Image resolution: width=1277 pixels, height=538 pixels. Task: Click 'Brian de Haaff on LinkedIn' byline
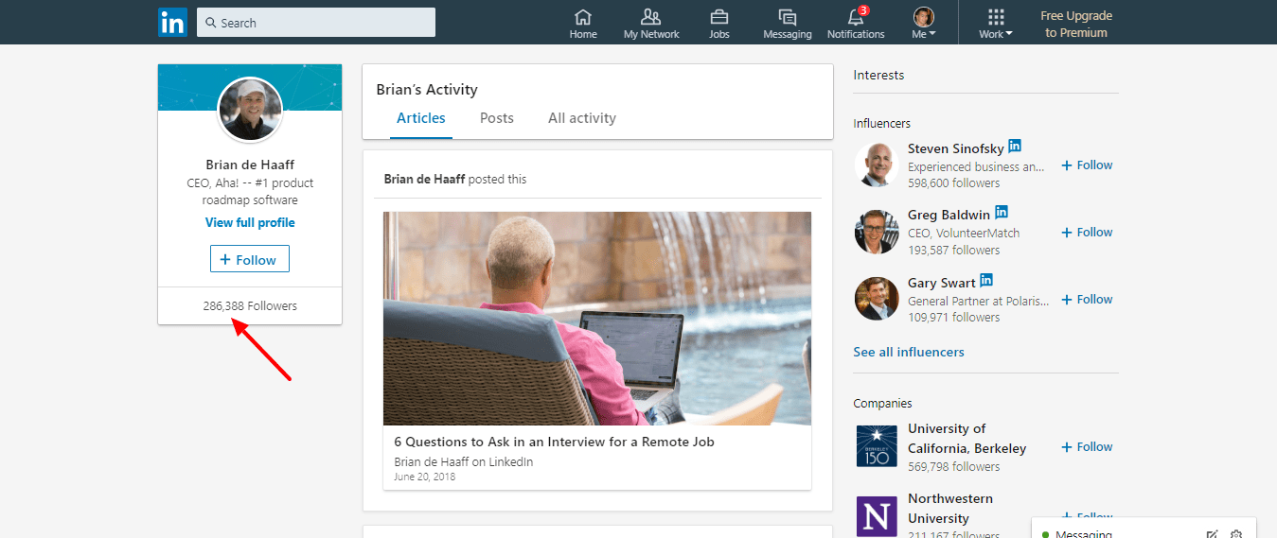[x=464, y=461]
